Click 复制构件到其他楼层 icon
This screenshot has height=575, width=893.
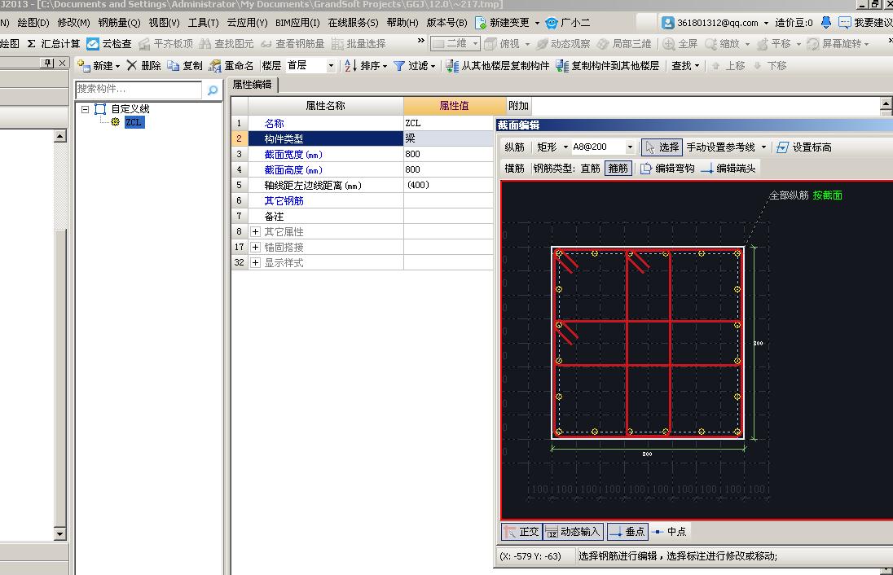point(562,66)
